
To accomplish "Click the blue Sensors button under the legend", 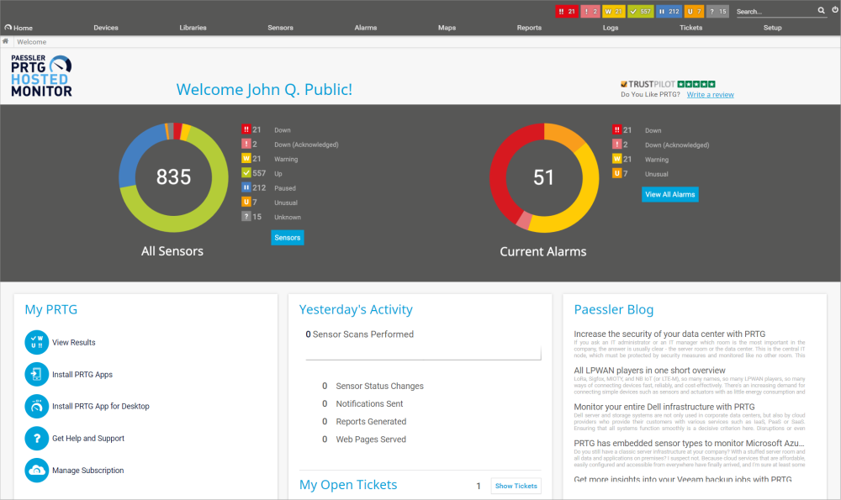I will click(x=287, y=238).
